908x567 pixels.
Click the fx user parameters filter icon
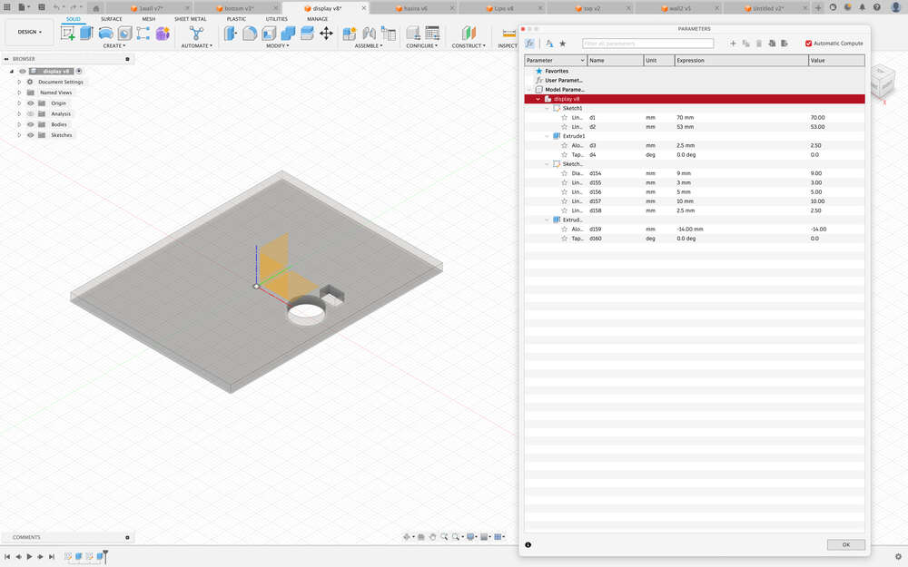(530, 44)
